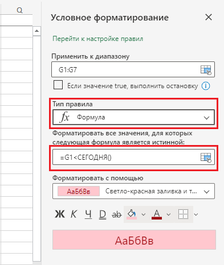Screen dimensions: 224x265
Task: Click the scroll up arrow of spreadsheet
Action: pos(36,31)
